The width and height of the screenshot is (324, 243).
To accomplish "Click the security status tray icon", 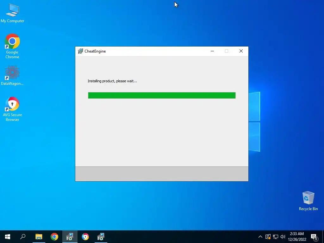I will click(x=268, y=237).
